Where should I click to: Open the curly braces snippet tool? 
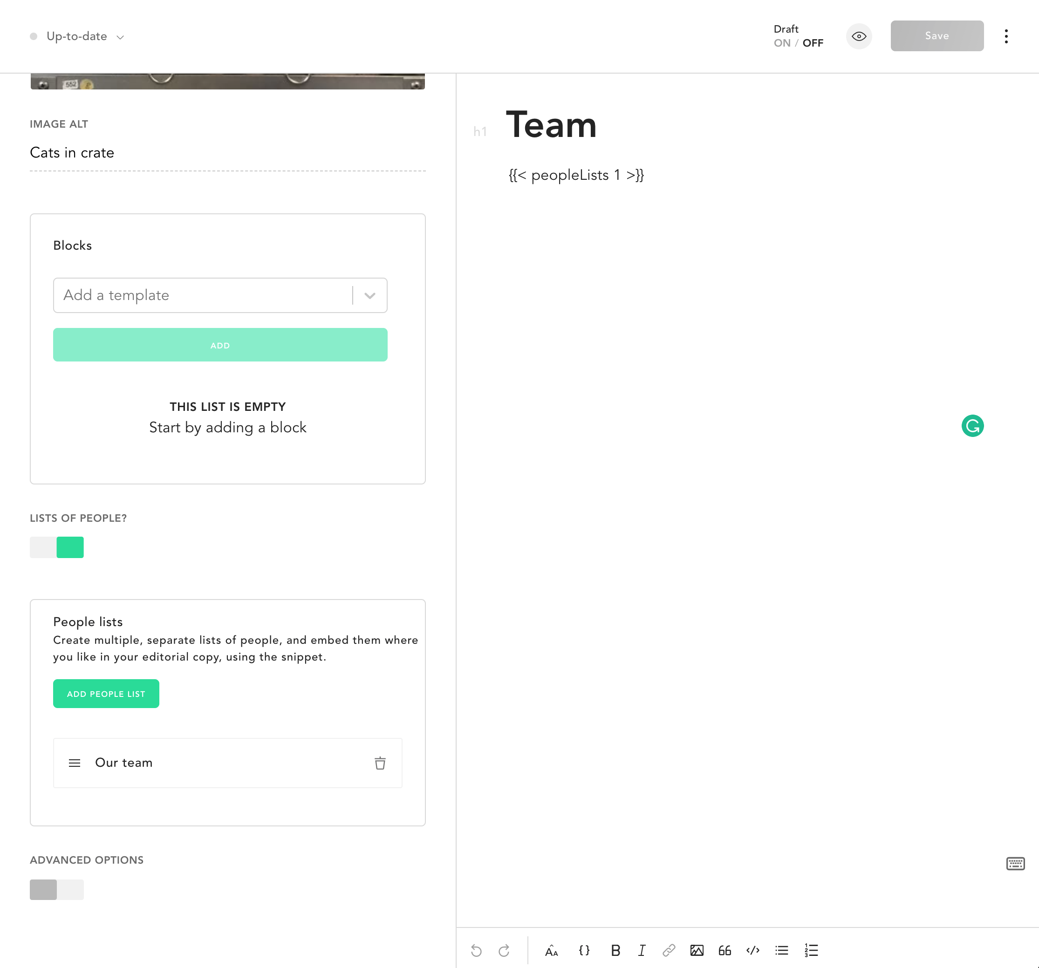(x=584, y=950)
